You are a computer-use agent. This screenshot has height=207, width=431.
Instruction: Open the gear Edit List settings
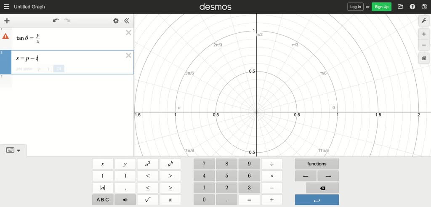pyautogui.click(x=116, y=21)
